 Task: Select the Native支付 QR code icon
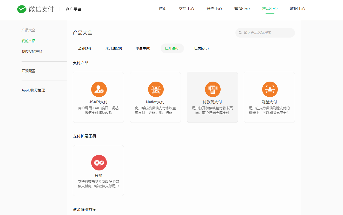point(156,89)
